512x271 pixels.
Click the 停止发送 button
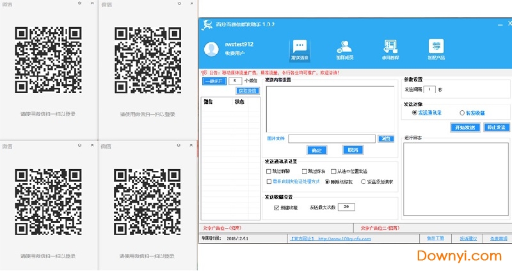point(496,127)
